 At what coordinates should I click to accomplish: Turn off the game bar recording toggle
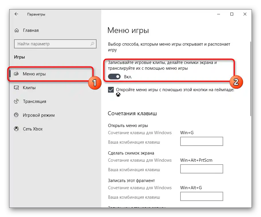click(x=114, y=77)
